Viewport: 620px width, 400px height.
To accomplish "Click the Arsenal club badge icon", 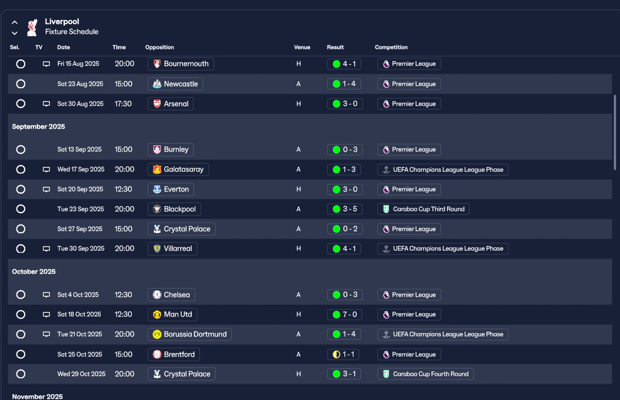I will (157, 104).
